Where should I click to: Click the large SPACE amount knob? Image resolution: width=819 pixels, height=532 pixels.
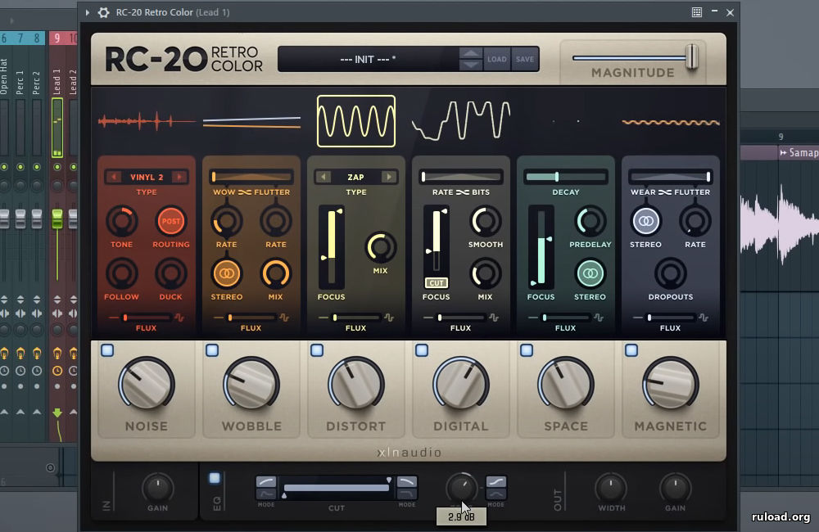[566, 384]
